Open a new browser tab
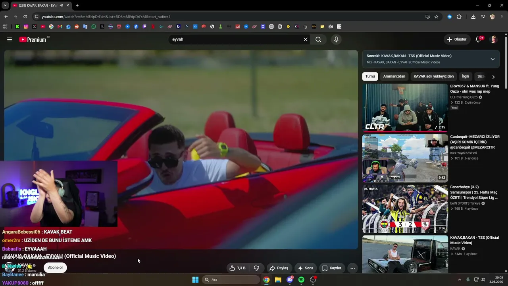The height and width of the screenshot is (286, 508). [77, 5]
